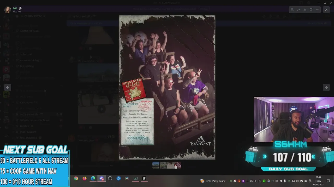Select the first thumbnail with blue sky
Screen dimensions: 334x187
coord(156,165)
